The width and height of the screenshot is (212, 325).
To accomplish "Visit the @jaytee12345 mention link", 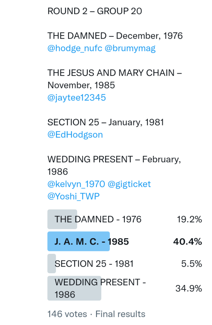I will (x=77, y=98).
